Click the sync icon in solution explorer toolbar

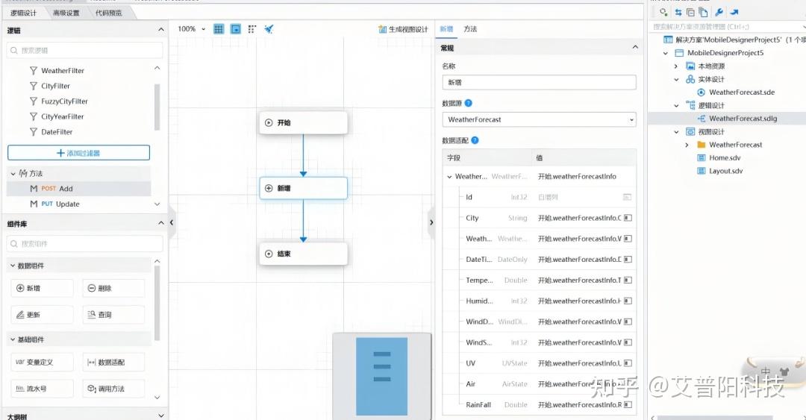point(678,13)
